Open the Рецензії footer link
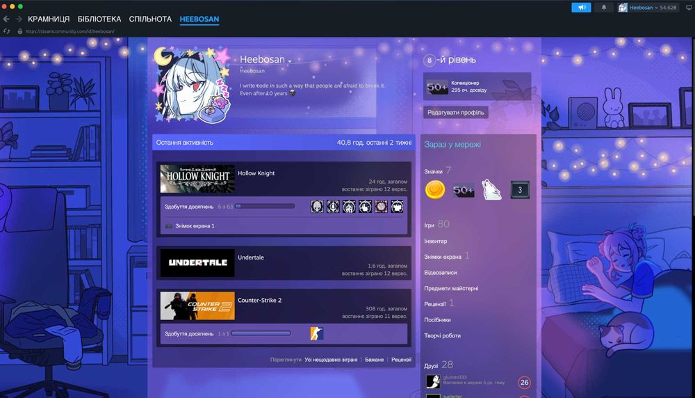 point(401,360)
